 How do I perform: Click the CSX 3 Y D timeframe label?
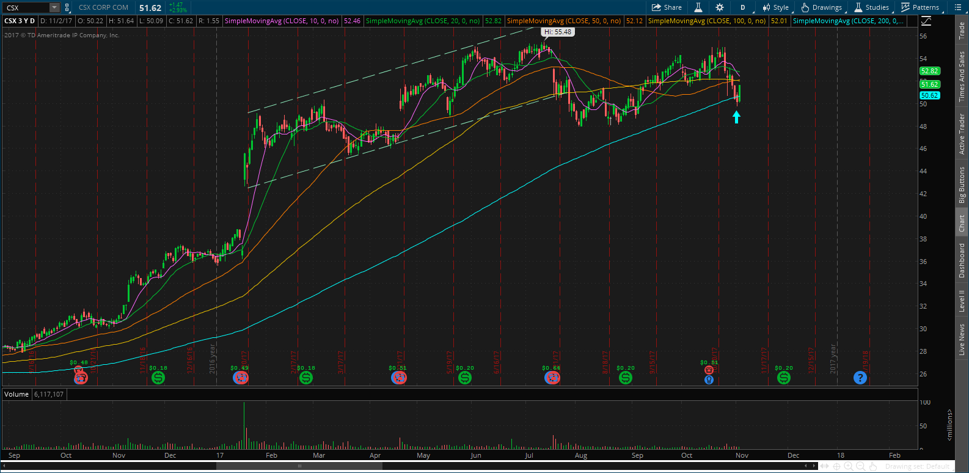[x=20, y=21]
